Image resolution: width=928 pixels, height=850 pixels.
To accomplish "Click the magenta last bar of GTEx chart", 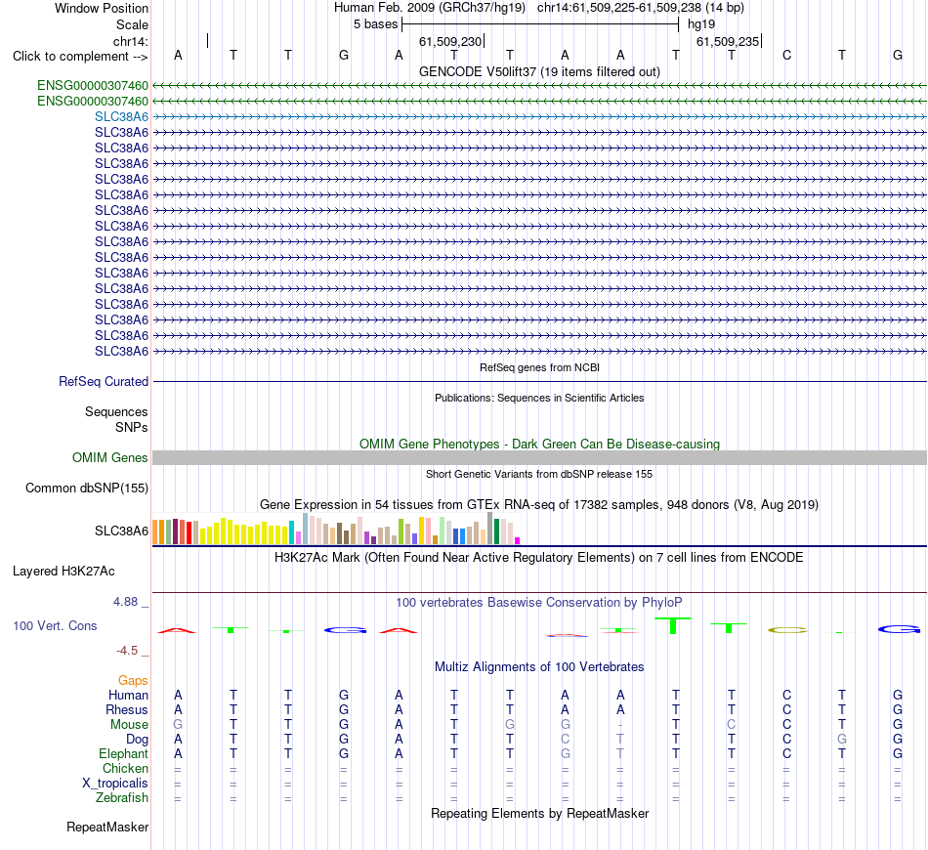I will click(x=518, y=540).
